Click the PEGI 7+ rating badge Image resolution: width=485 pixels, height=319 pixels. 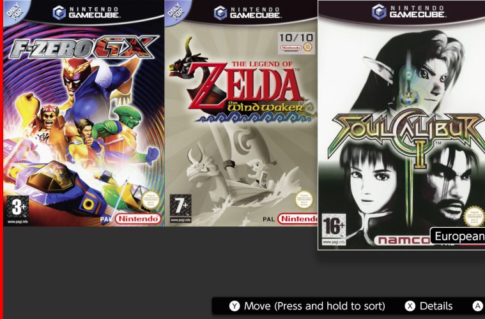pyautogui.click(x=181, y=209)
